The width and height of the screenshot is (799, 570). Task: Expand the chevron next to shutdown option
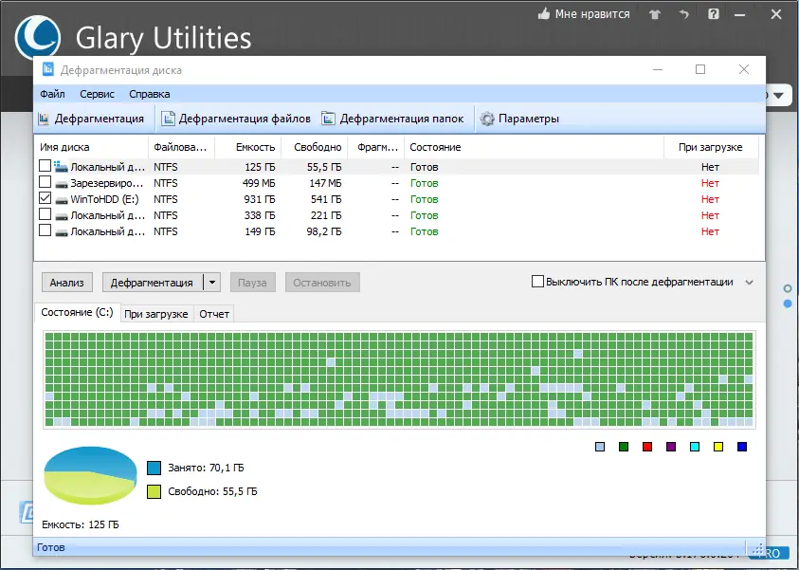(749, 282)
